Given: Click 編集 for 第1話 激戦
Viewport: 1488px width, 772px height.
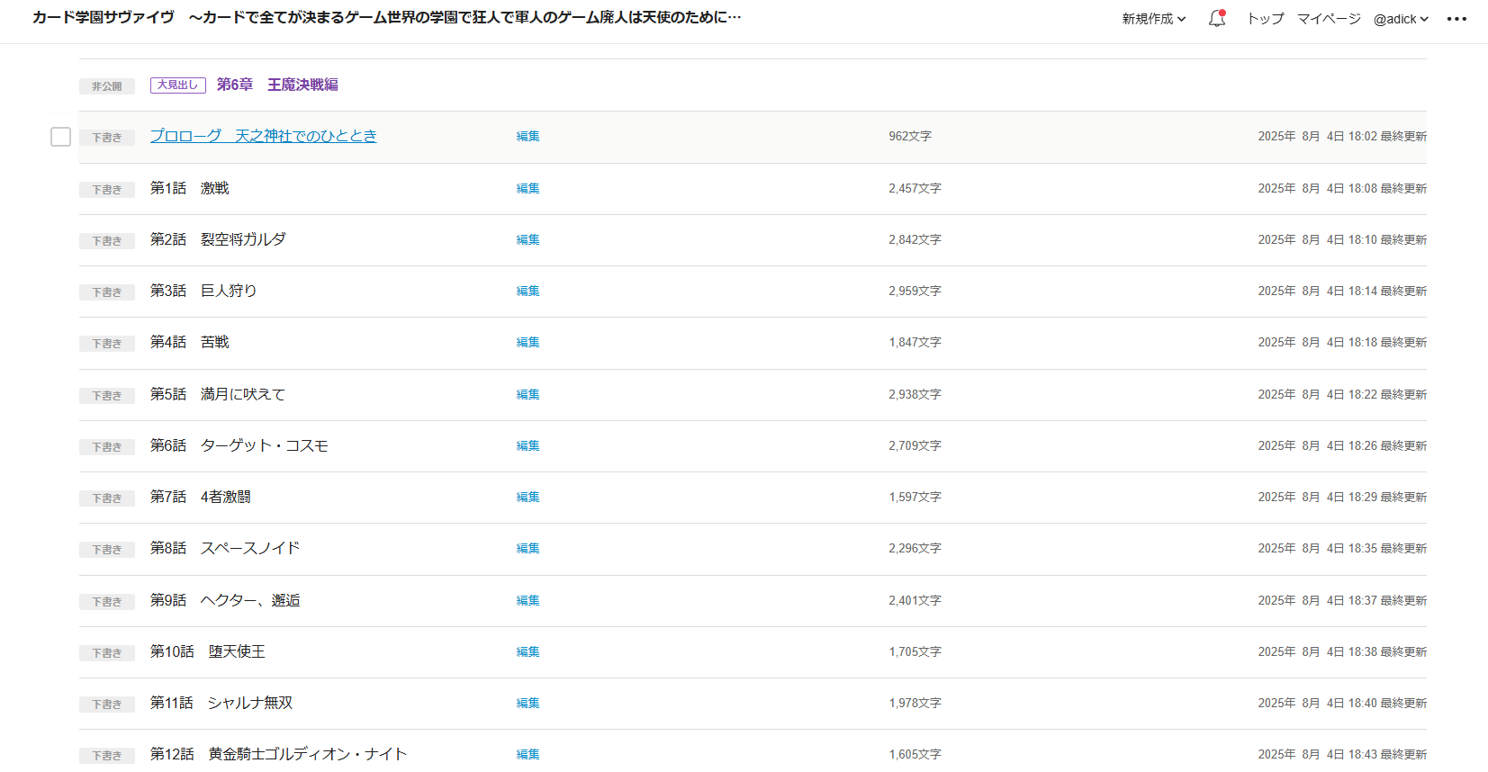Looking at the screenshot, I should [x=528, y=188].
